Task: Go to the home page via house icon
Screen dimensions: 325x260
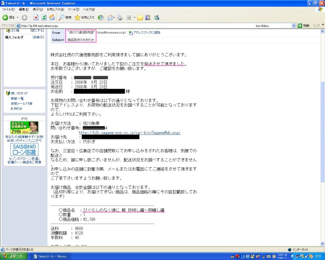Action: (x=52, y=17)
